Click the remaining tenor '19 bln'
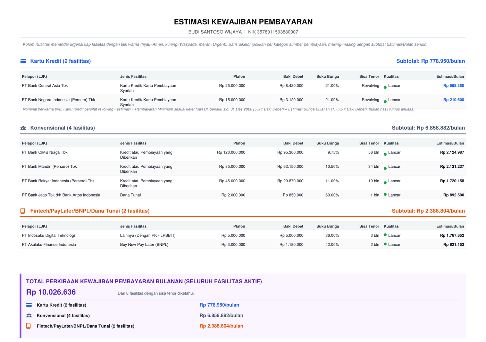486x342 pixels. (x=374, y=181)
